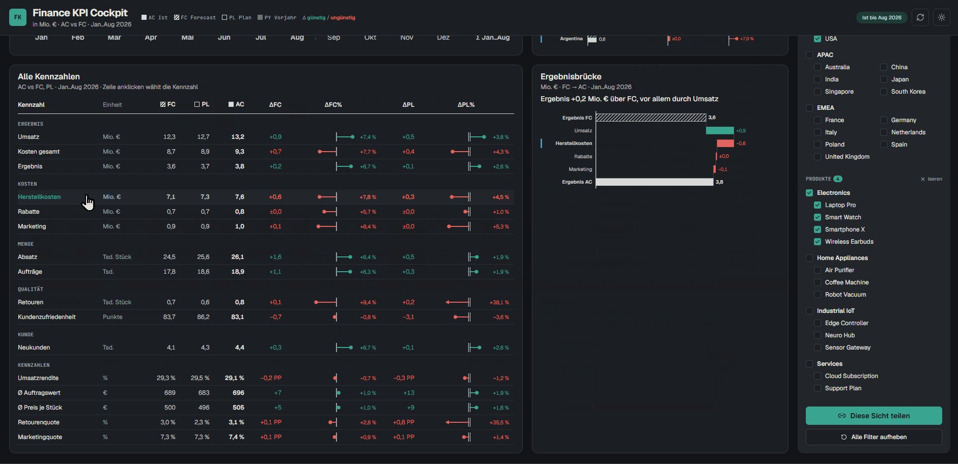Image resolution: width=958 pixels, height=464 pixels.
Task: Toggle the Electronics product group checkbox
Action: (x=809, y=193)
